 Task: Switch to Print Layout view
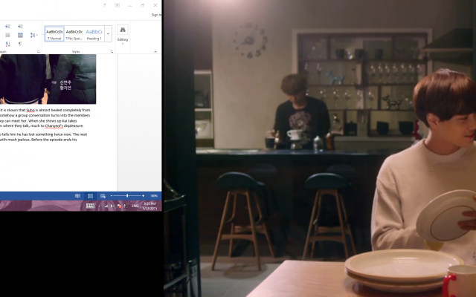pyautogui.click(x=90, y=196)
